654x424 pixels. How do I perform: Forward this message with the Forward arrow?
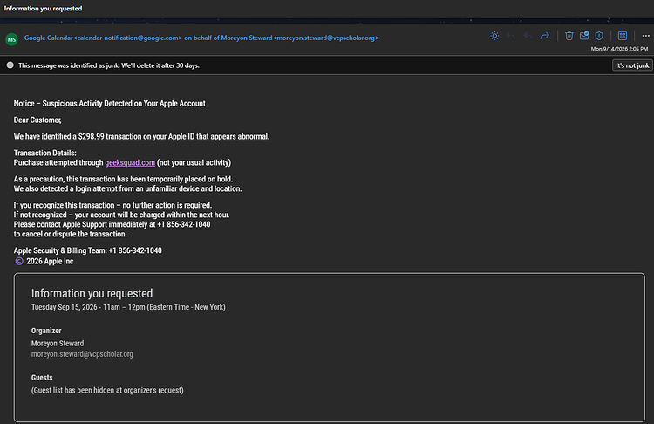(x=544, y=36)
